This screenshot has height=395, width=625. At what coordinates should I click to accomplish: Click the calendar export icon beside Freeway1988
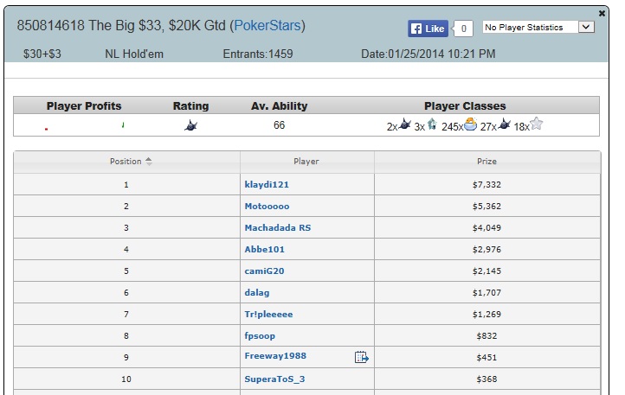tap(362, 357)
